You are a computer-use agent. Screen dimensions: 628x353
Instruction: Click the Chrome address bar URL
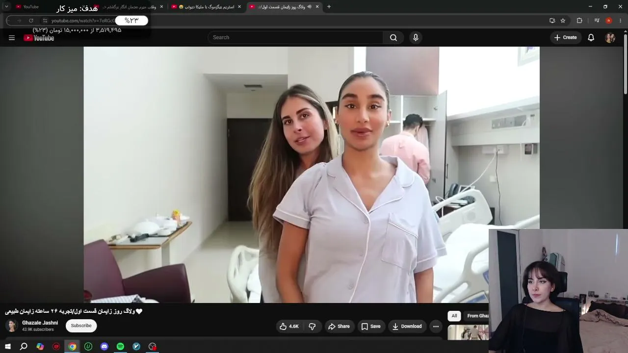[x=83, y=21]
